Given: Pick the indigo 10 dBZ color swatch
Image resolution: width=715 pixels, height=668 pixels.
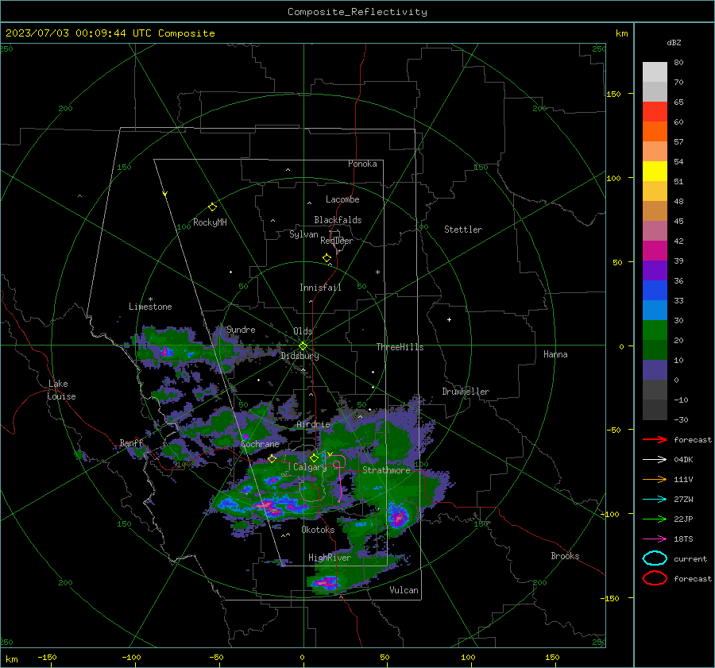Looking at the screenshot, I should point(655,370).
